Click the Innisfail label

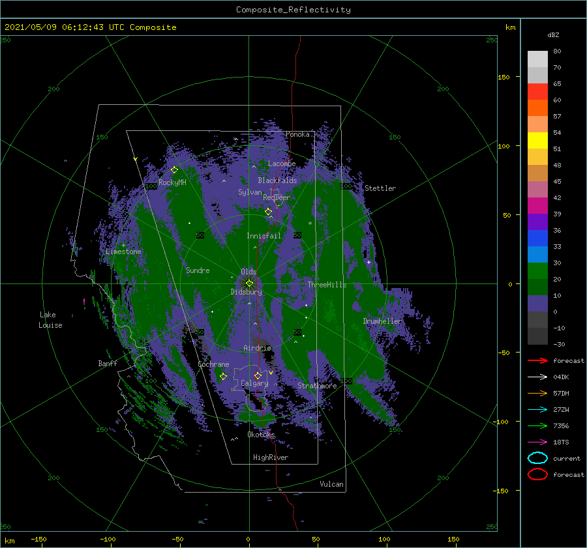click(263, 236)
